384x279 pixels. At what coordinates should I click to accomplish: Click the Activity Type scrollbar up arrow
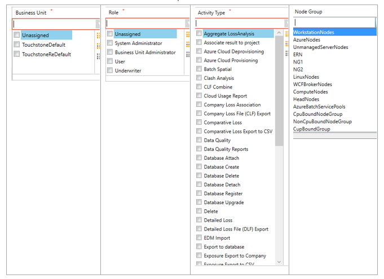tap(279, 33)
